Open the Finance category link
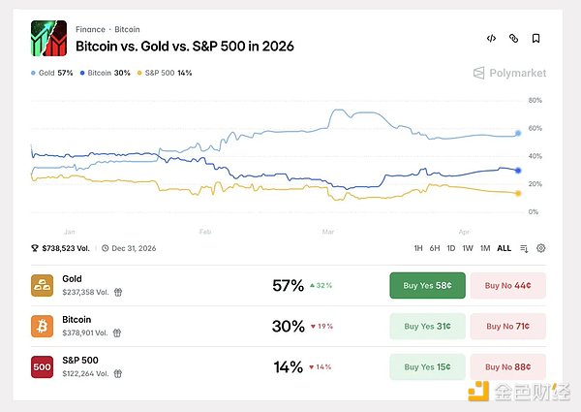The image size is (581, 412). point(90,30)
